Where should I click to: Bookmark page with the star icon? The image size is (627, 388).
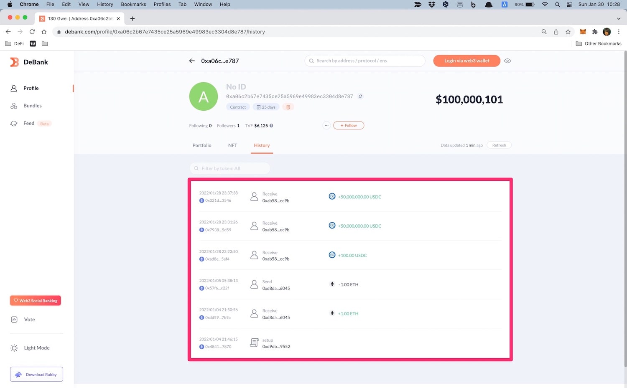tap(568, 32)
